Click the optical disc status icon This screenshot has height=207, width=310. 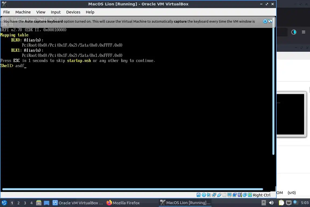pyautogui.click(x=204, y=195)
